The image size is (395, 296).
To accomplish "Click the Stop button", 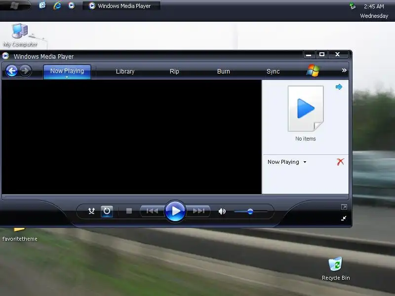I will (129, 211).
